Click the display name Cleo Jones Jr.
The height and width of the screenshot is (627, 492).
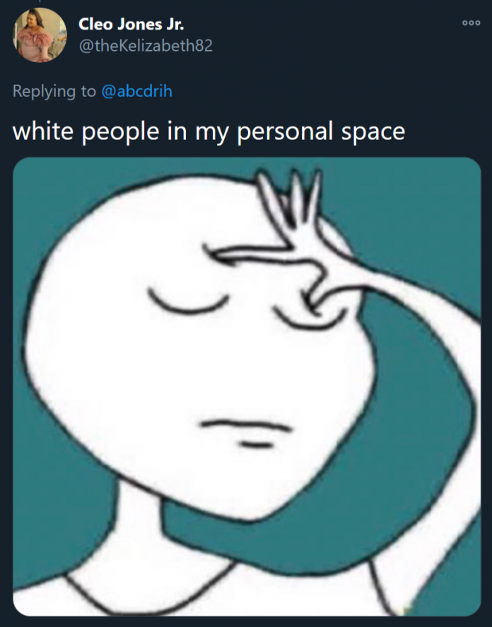(131, 25)
